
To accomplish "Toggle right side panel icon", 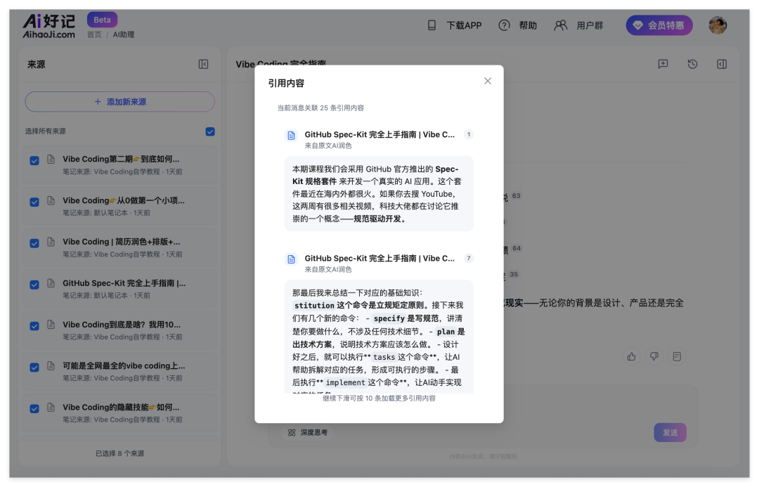I will pos(722,64).
